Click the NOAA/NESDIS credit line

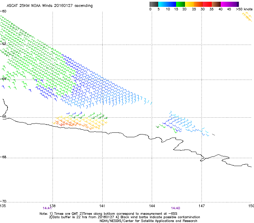pyautogui.click(x=148, y=221)
